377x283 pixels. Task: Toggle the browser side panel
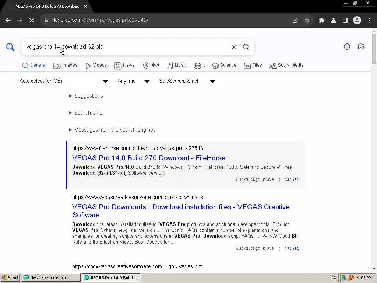coord(345,21)
